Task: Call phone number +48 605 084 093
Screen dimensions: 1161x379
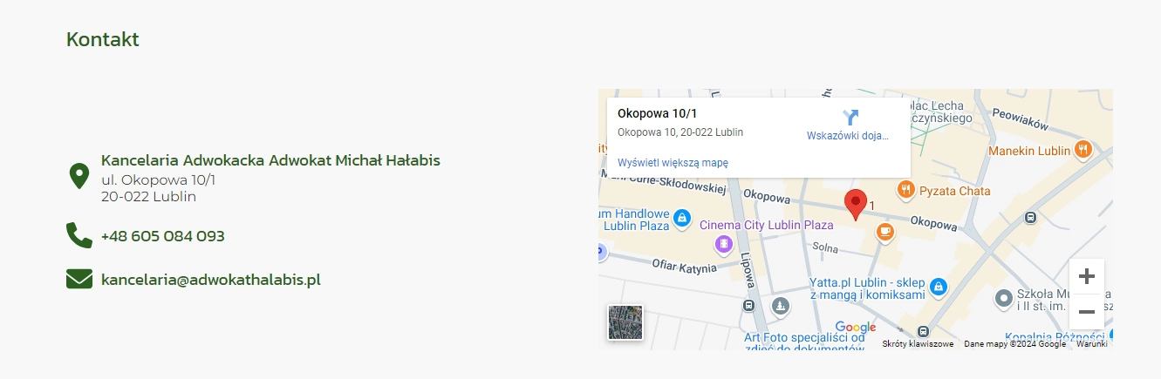Action: 163,236
